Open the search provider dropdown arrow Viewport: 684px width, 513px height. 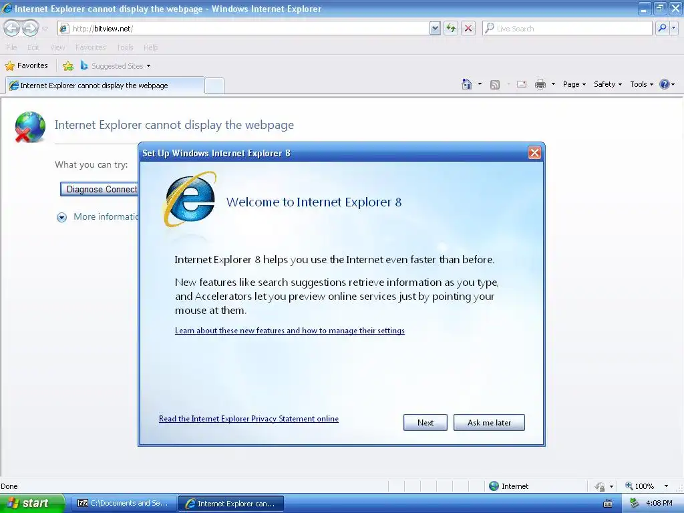tap(674, 28)
